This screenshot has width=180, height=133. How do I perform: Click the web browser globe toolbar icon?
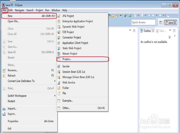click(125, 15)
